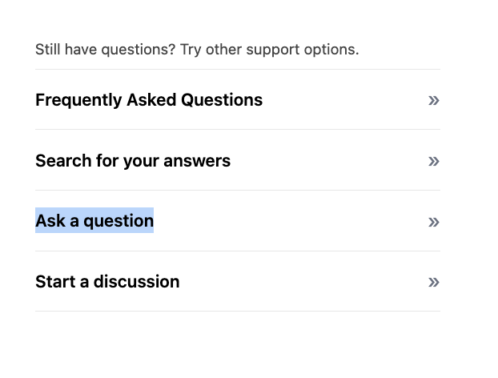
Task: Select the Start a discussion link
Action: (107, 282)
